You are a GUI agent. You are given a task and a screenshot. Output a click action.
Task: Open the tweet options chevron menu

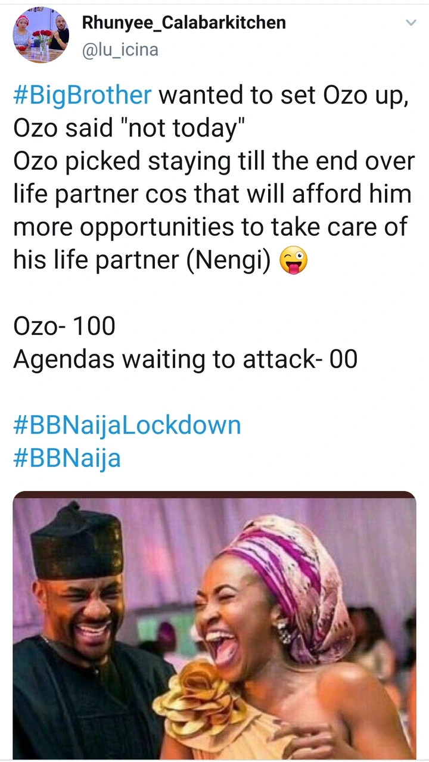(x=411, y=23)
